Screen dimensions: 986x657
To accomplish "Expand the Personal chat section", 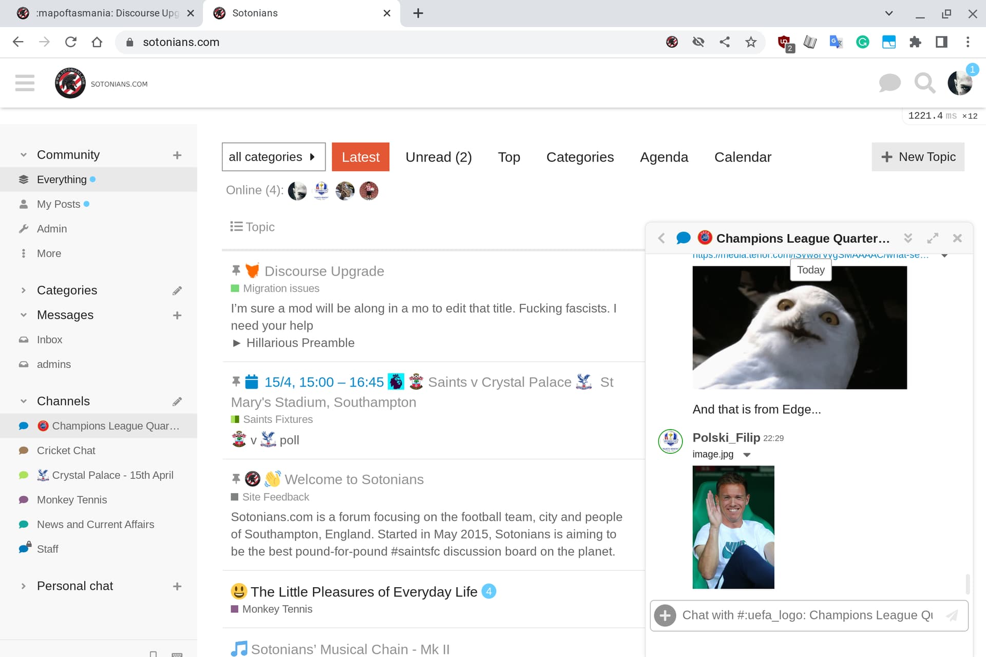I will coord(23,586).
